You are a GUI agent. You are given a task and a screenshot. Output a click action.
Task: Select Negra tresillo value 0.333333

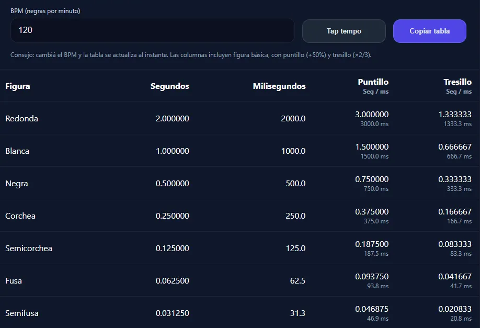pyautogui.click(x=455, y=179)
